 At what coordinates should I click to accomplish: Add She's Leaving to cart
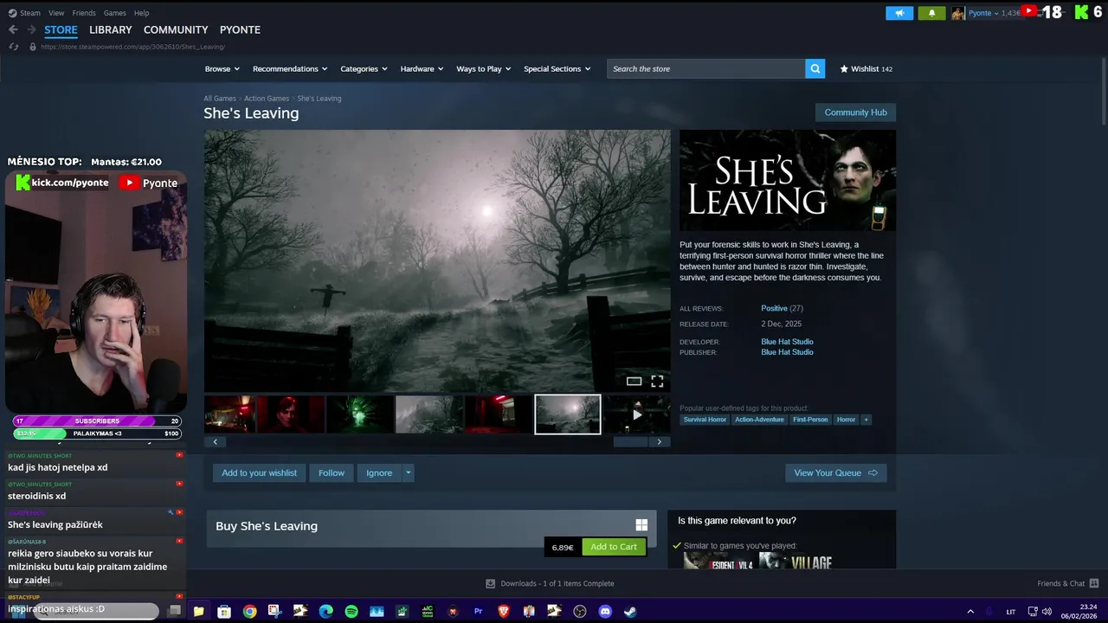point(614,547)
